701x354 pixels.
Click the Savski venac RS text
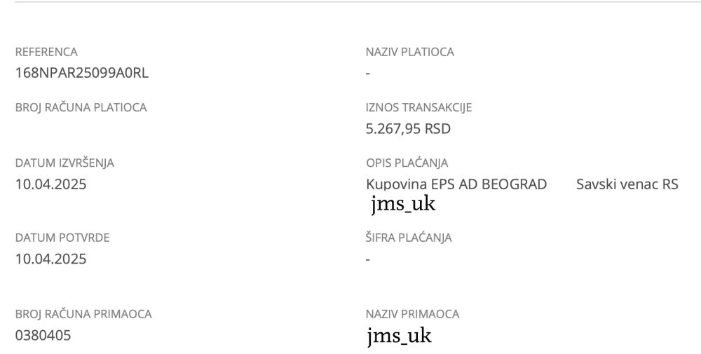click(x=627, y=184)
